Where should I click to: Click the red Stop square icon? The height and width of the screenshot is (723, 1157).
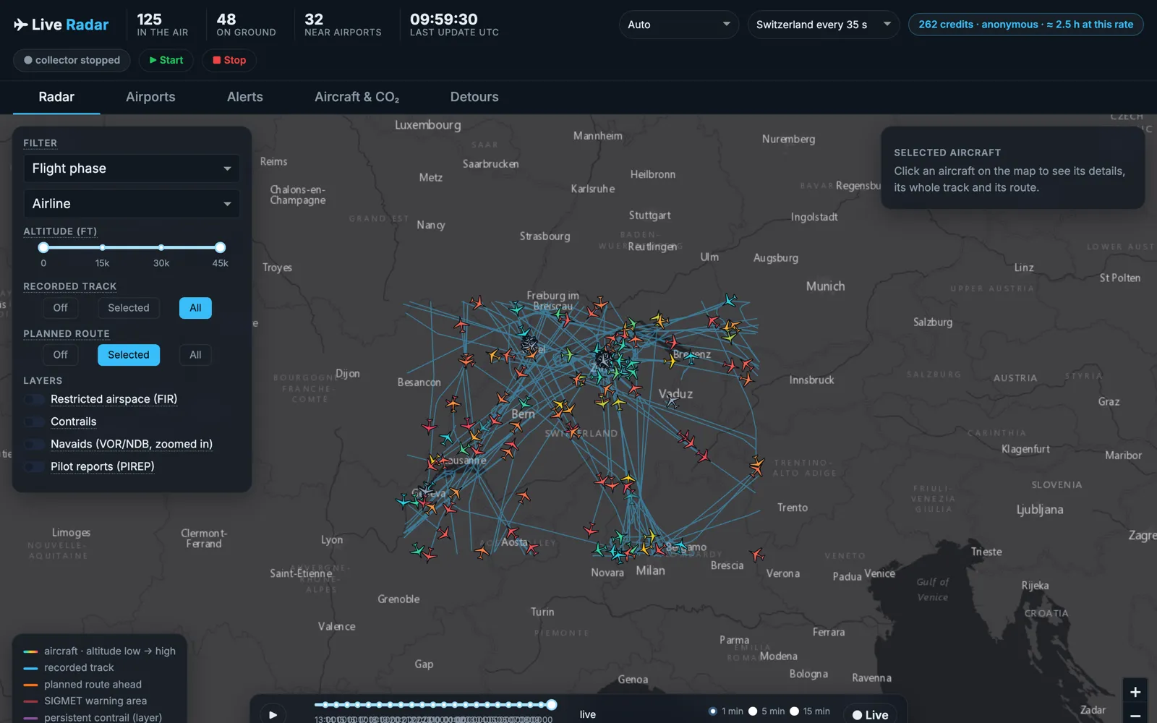pyautogui.click(x=216, y=60)
